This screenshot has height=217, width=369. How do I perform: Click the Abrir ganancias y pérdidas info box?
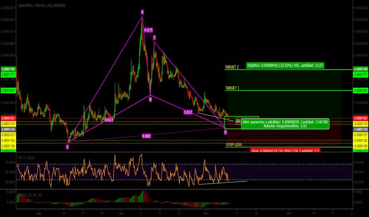285,124
